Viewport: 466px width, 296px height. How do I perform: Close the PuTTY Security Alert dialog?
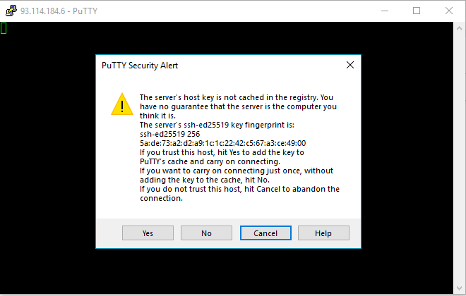pos(350,65)
